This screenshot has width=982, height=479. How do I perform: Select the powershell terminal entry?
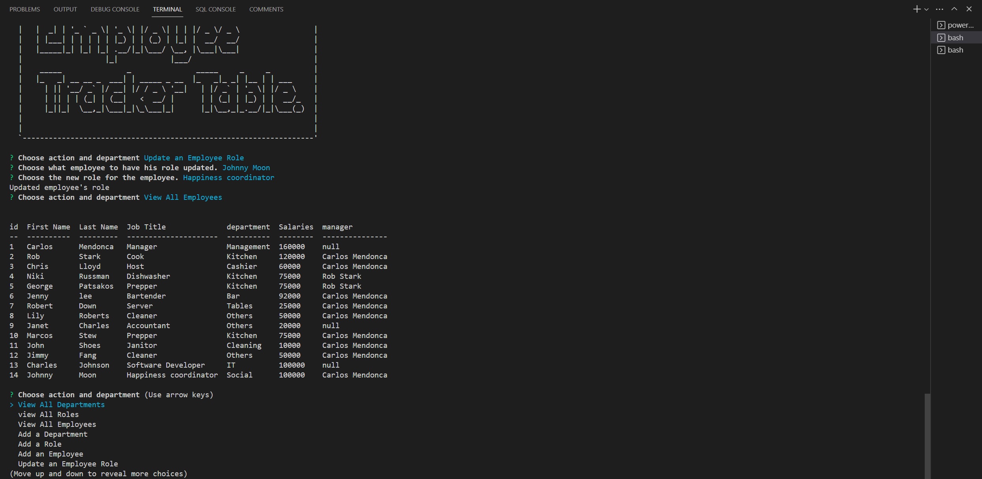(x=956, y=25)
